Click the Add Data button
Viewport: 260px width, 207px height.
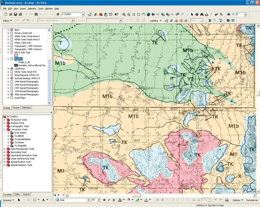pyautogui.click(x=58, y=14)
